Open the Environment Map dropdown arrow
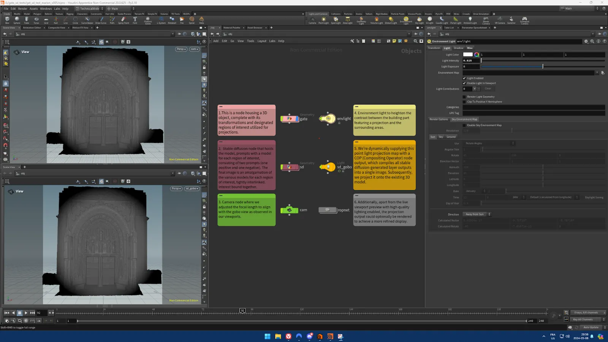 tap(597, 73)
